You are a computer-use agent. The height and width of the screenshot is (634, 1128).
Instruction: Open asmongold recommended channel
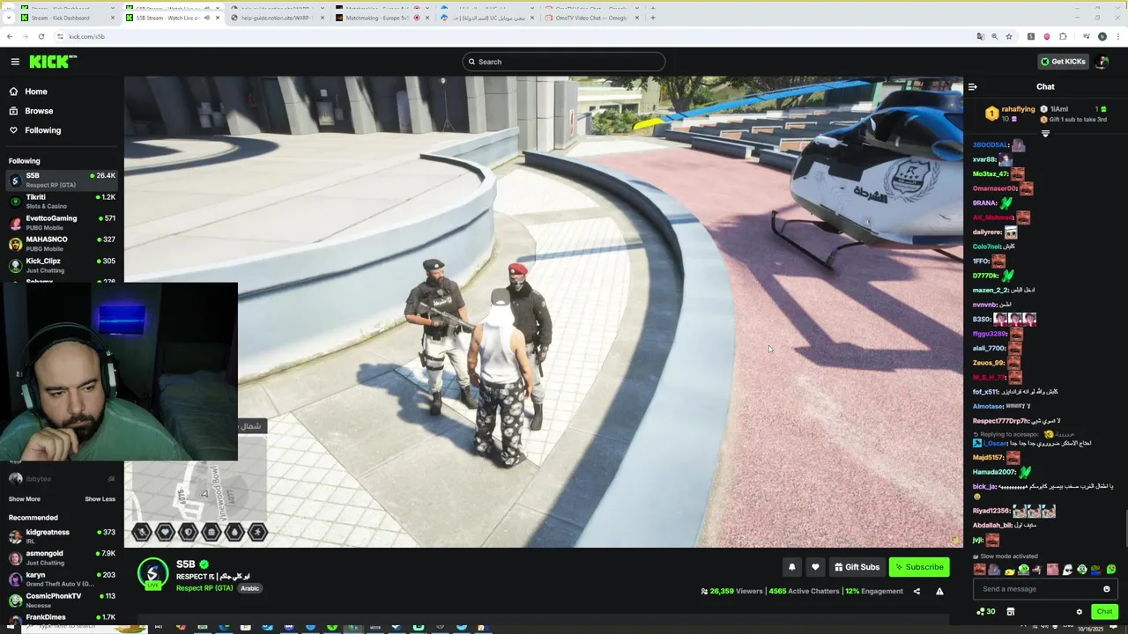click(x=62, y=557)
